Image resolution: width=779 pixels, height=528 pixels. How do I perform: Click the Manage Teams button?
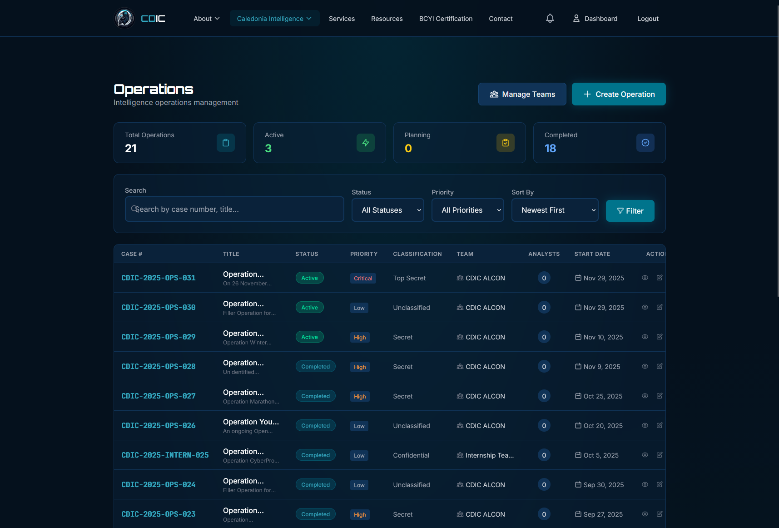coord(522,94)
